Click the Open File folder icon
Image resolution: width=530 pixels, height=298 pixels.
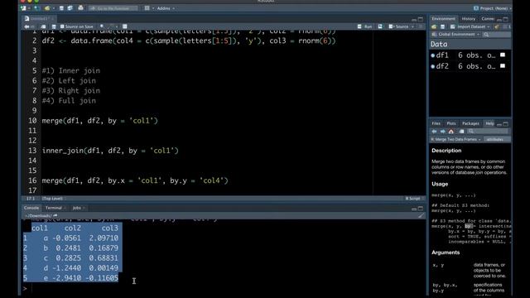(x=47, y=8)
